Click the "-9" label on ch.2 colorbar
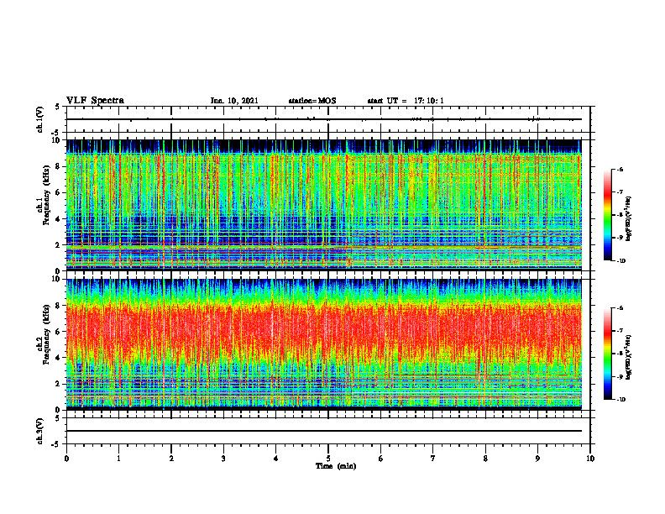Screen dimensions: 665x514 [x=620, y=376]
